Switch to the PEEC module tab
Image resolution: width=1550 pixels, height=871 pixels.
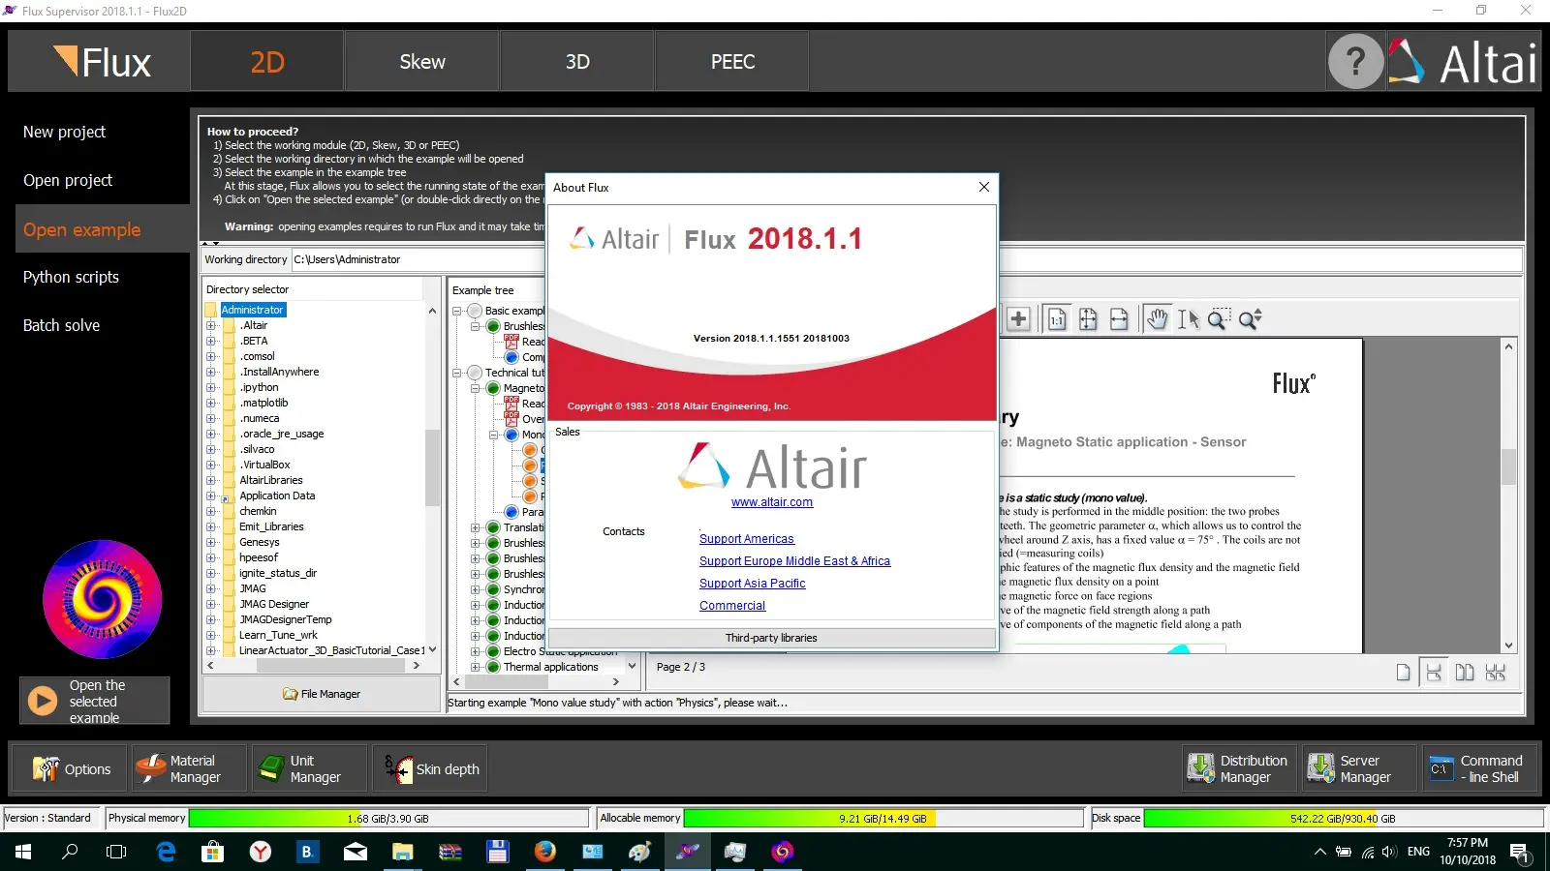point(732,62)
